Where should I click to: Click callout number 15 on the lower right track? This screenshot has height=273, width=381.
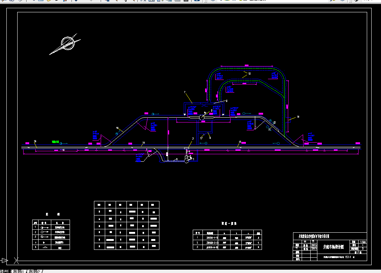click(240, 142)
